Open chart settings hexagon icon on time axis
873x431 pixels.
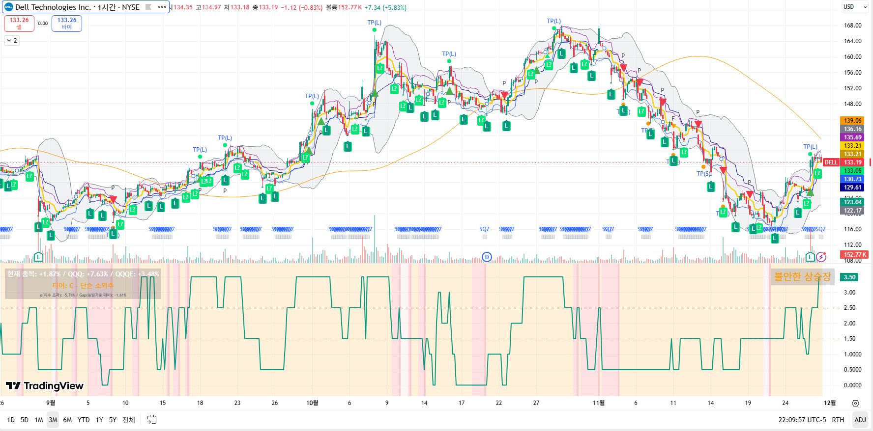click(855, 403)
